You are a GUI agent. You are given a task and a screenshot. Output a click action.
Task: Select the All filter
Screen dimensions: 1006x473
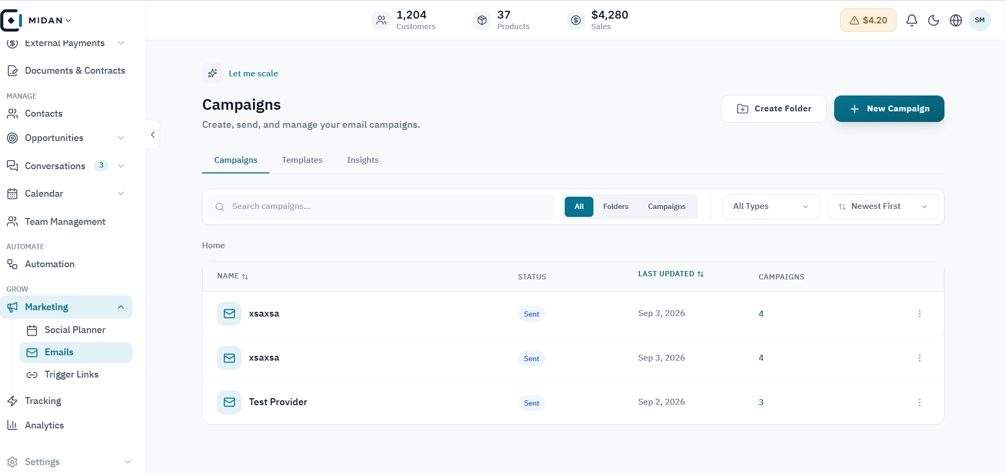(x=579, y=207)
